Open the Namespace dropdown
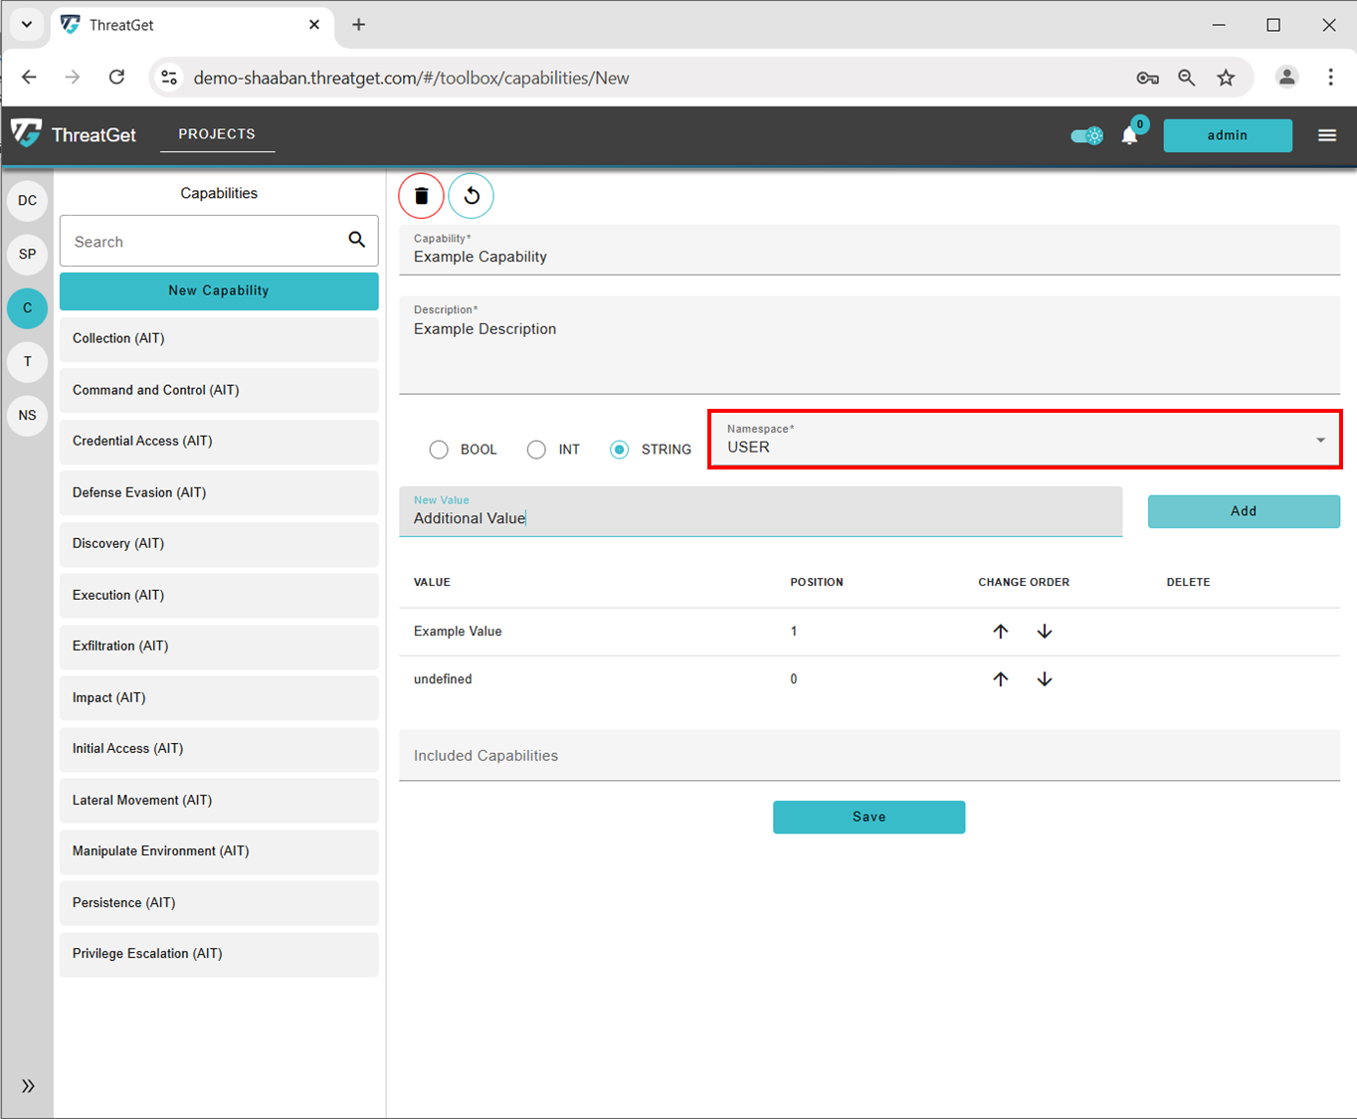Screen dimensions: 1357x1119 pyautogui.click(x=1024, y=440)
